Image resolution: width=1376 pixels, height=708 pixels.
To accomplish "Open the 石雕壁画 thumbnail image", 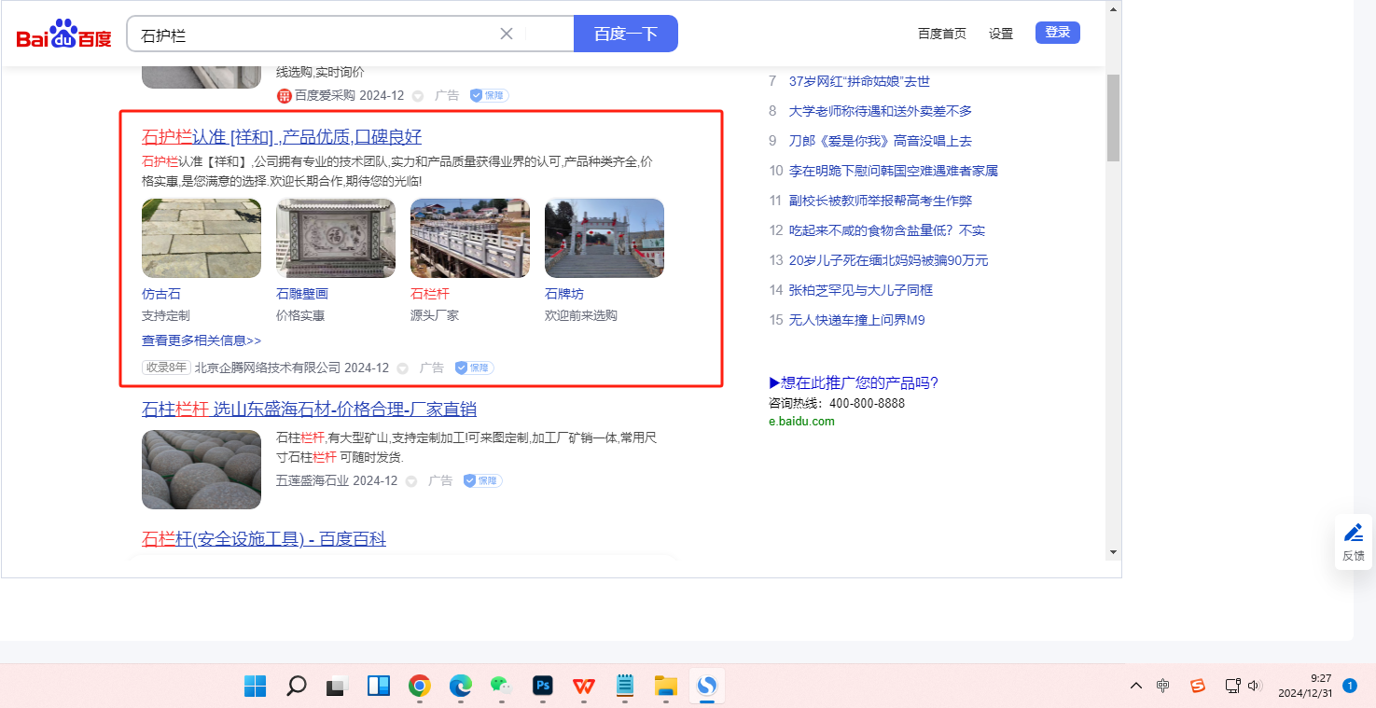I will coord(335,238).
